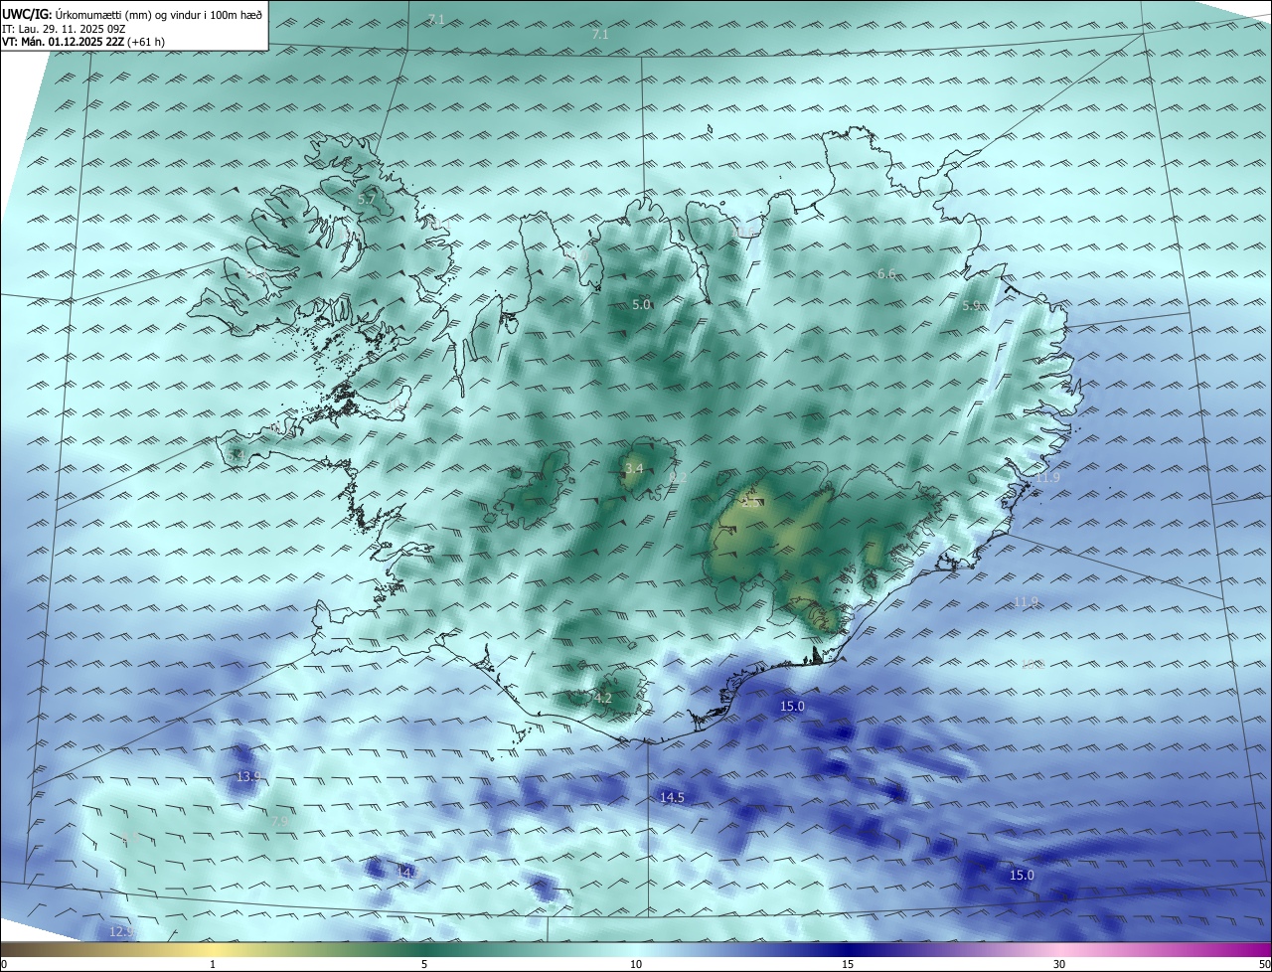This screenshot has height=972, width=1272.
Task: Click the 7.9 value label below 13.9
Action: point(279,821)
